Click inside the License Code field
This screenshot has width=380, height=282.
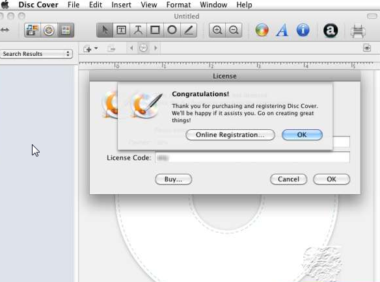tap(252, 158)
